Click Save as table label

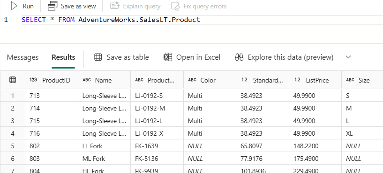coord(128,57)
